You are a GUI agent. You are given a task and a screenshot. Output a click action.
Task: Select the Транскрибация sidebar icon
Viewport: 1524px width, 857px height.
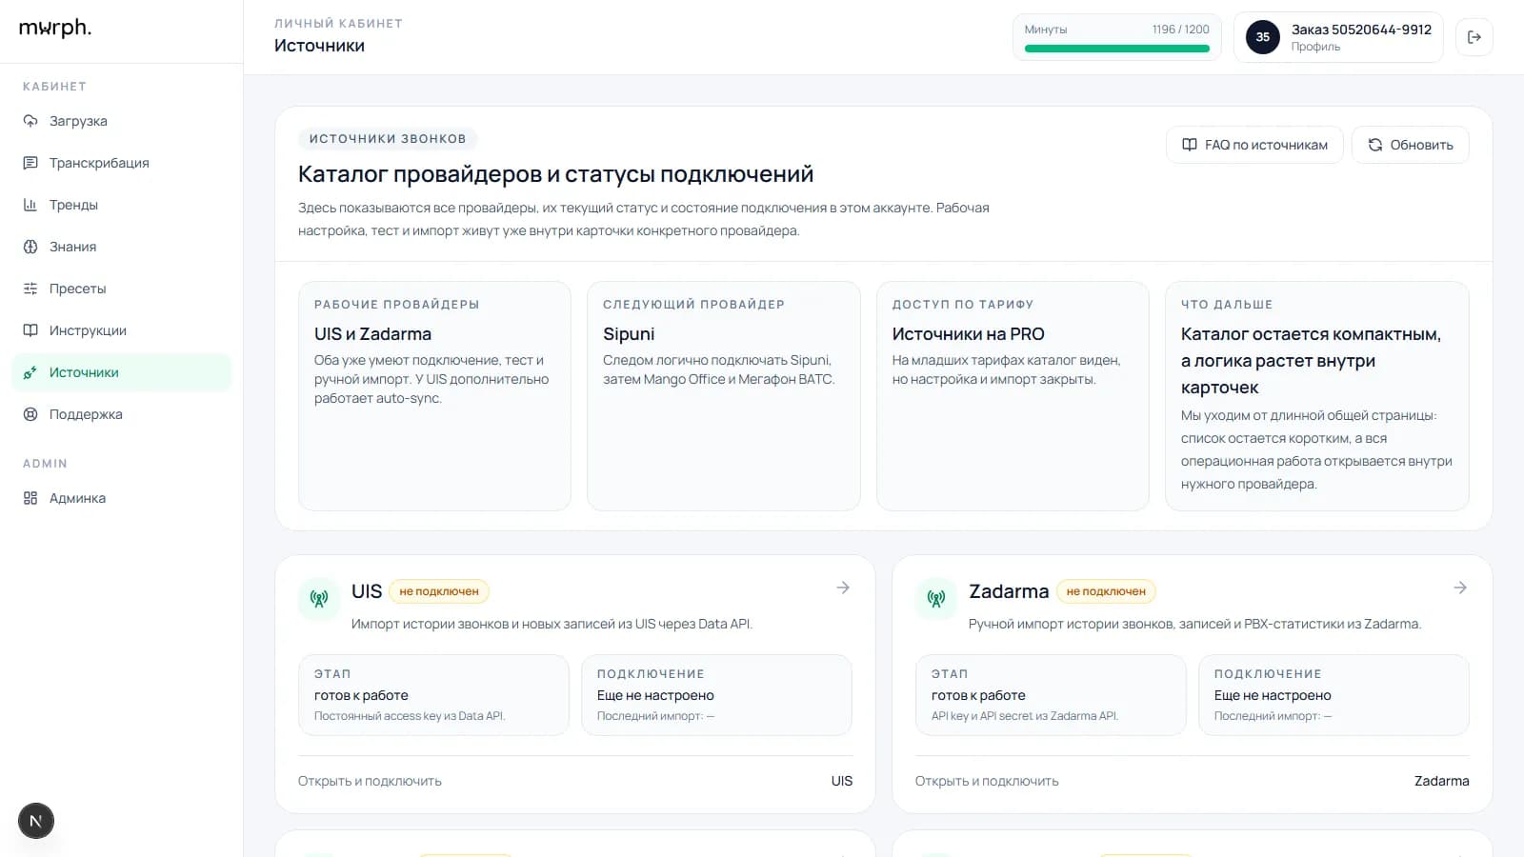coord(30,163)
